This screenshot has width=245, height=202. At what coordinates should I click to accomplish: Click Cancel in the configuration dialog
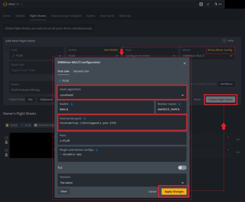(x=152, y=192)
